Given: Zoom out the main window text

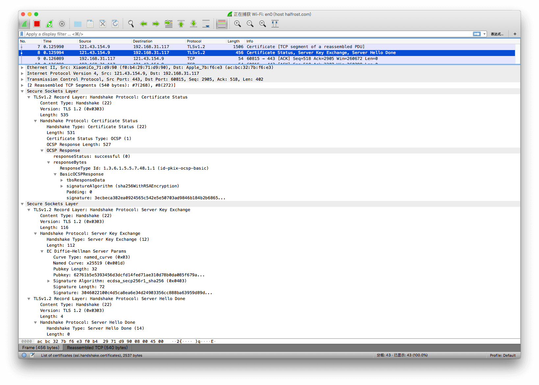Looking at the screenshot, I should (250, 24).
